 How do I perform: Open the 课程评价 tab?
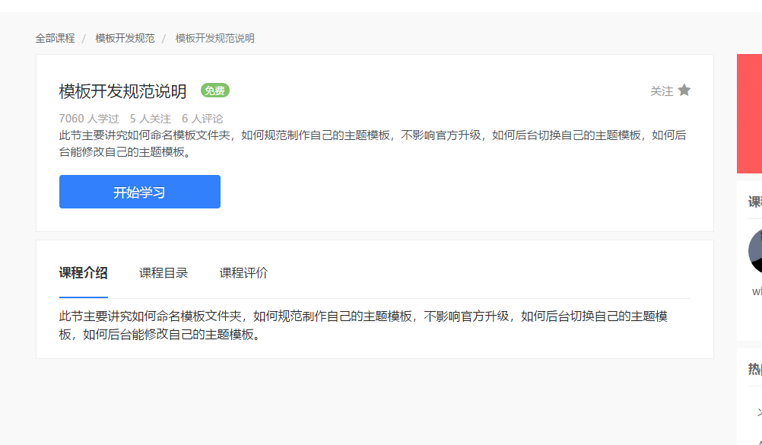[x=243, y=273]
